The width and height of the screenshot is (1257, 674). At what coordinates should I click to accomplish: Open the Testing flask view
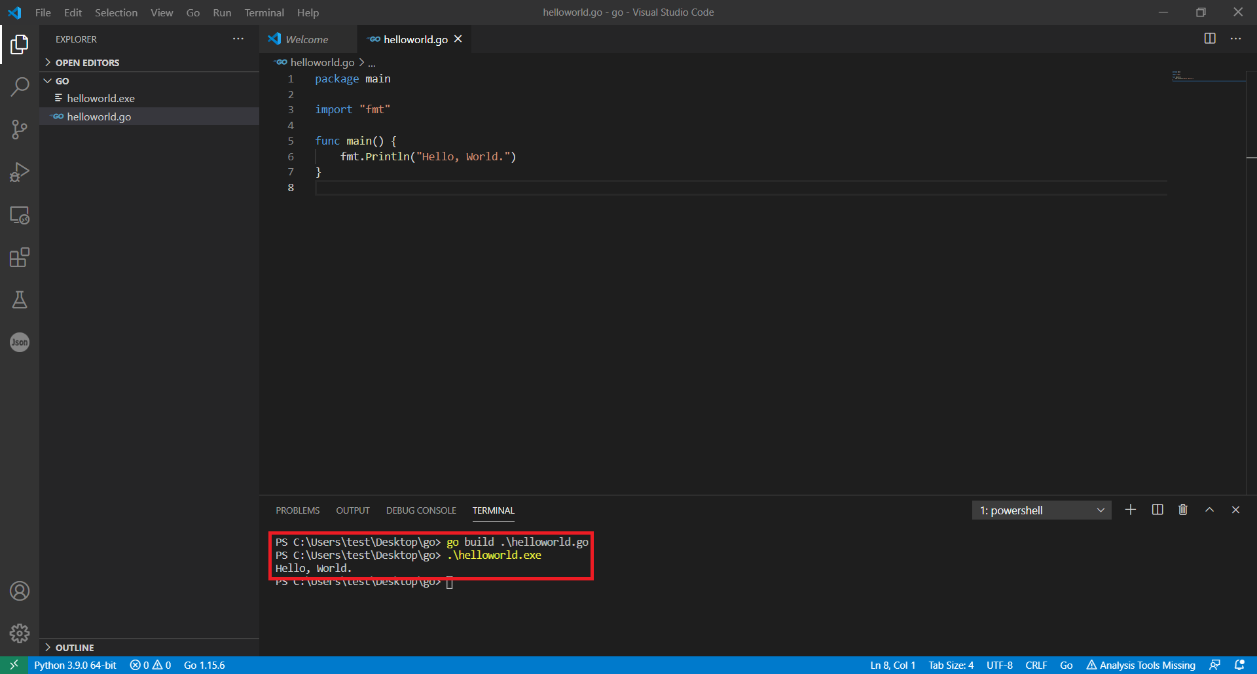(20, 300)
